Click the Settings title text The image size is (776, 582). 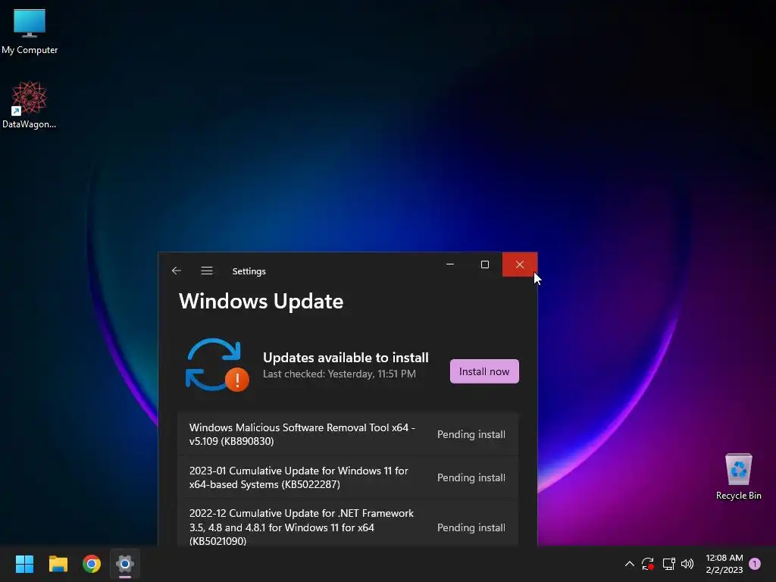pyautogui.click(x=249, y=271)
